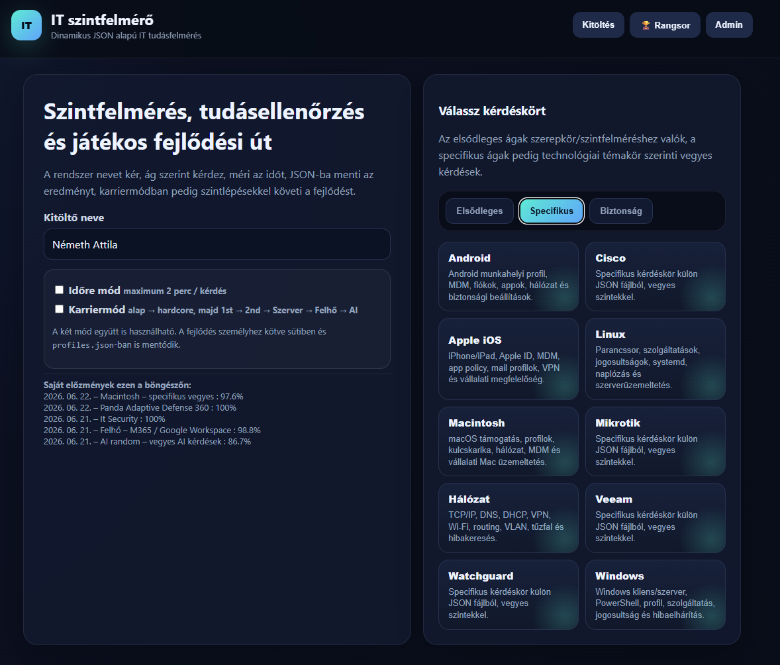Switch to the Elsődleges tab

[x=479, y=211]
